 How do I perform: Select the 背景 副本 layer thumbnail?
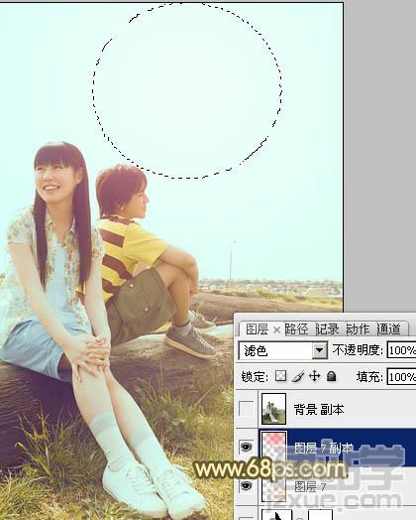point(273,409)
